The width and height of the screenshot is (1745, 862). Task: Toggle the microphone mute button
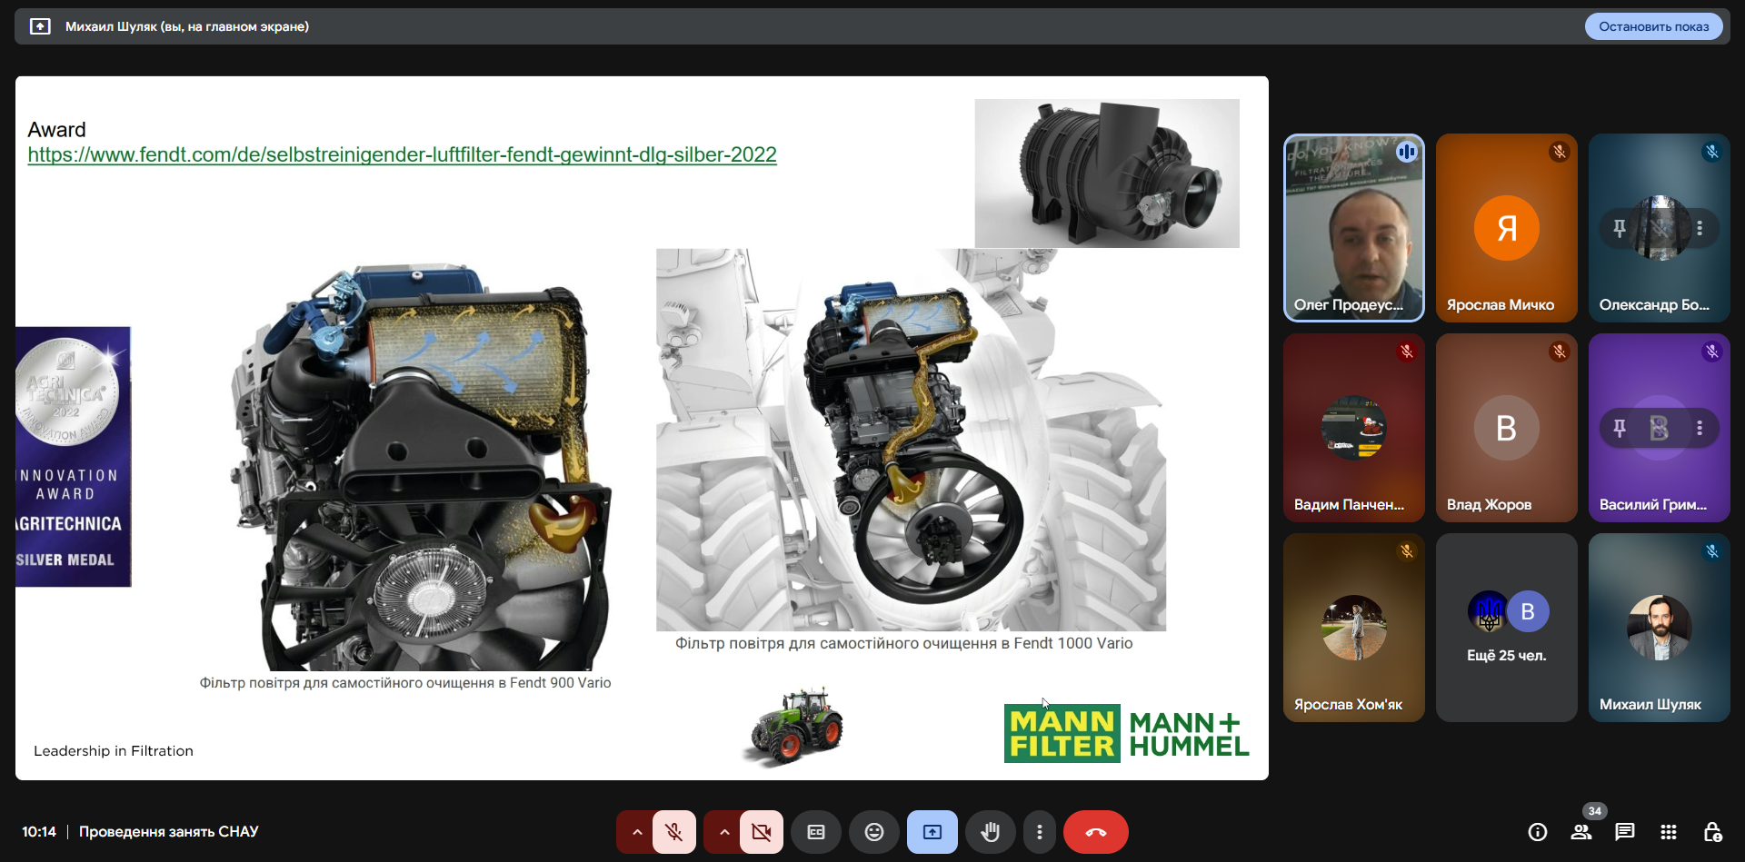674,832
